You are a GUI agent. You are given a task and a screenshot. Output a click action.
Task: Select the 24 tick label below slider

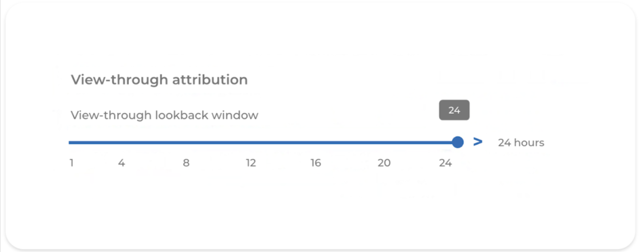(x=445, y=163)
